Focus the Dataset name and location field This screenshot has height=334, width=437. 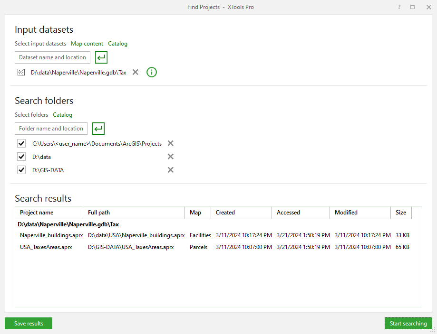click(x=52, y=57)
